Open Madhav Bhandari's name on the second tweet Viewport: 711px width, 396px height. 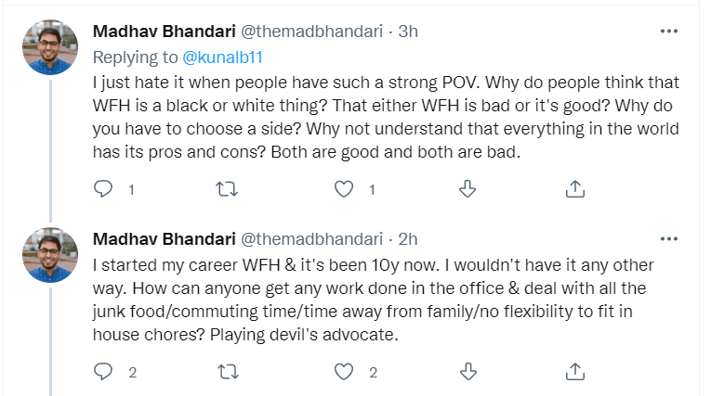point(162,239)
